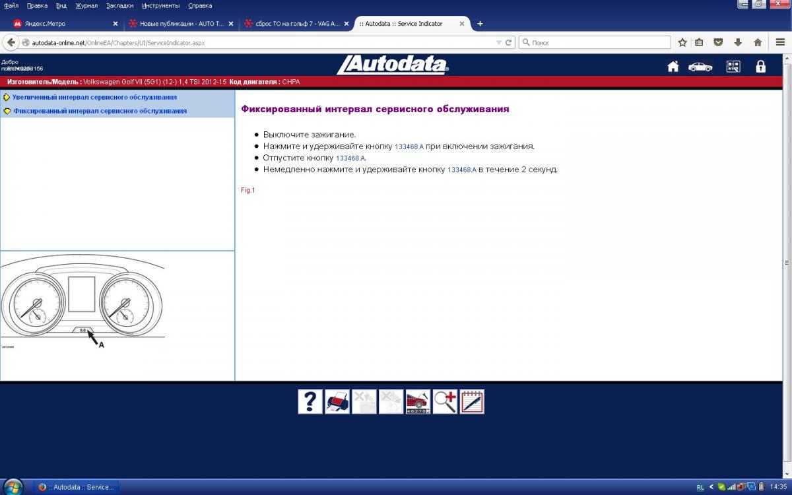
Task: Open the car service mileage icon
Action: coord(418,402)
